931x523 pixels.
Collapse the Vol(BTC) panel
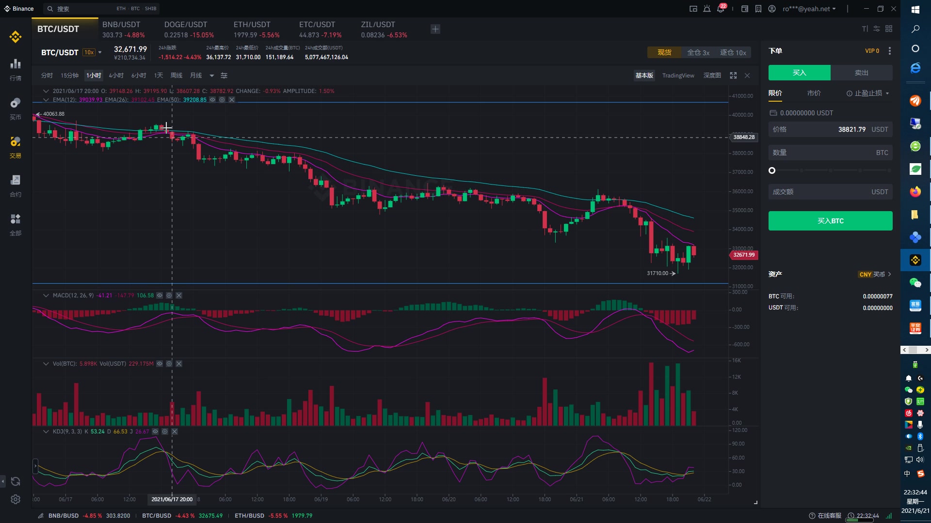[x=46, y=364]
